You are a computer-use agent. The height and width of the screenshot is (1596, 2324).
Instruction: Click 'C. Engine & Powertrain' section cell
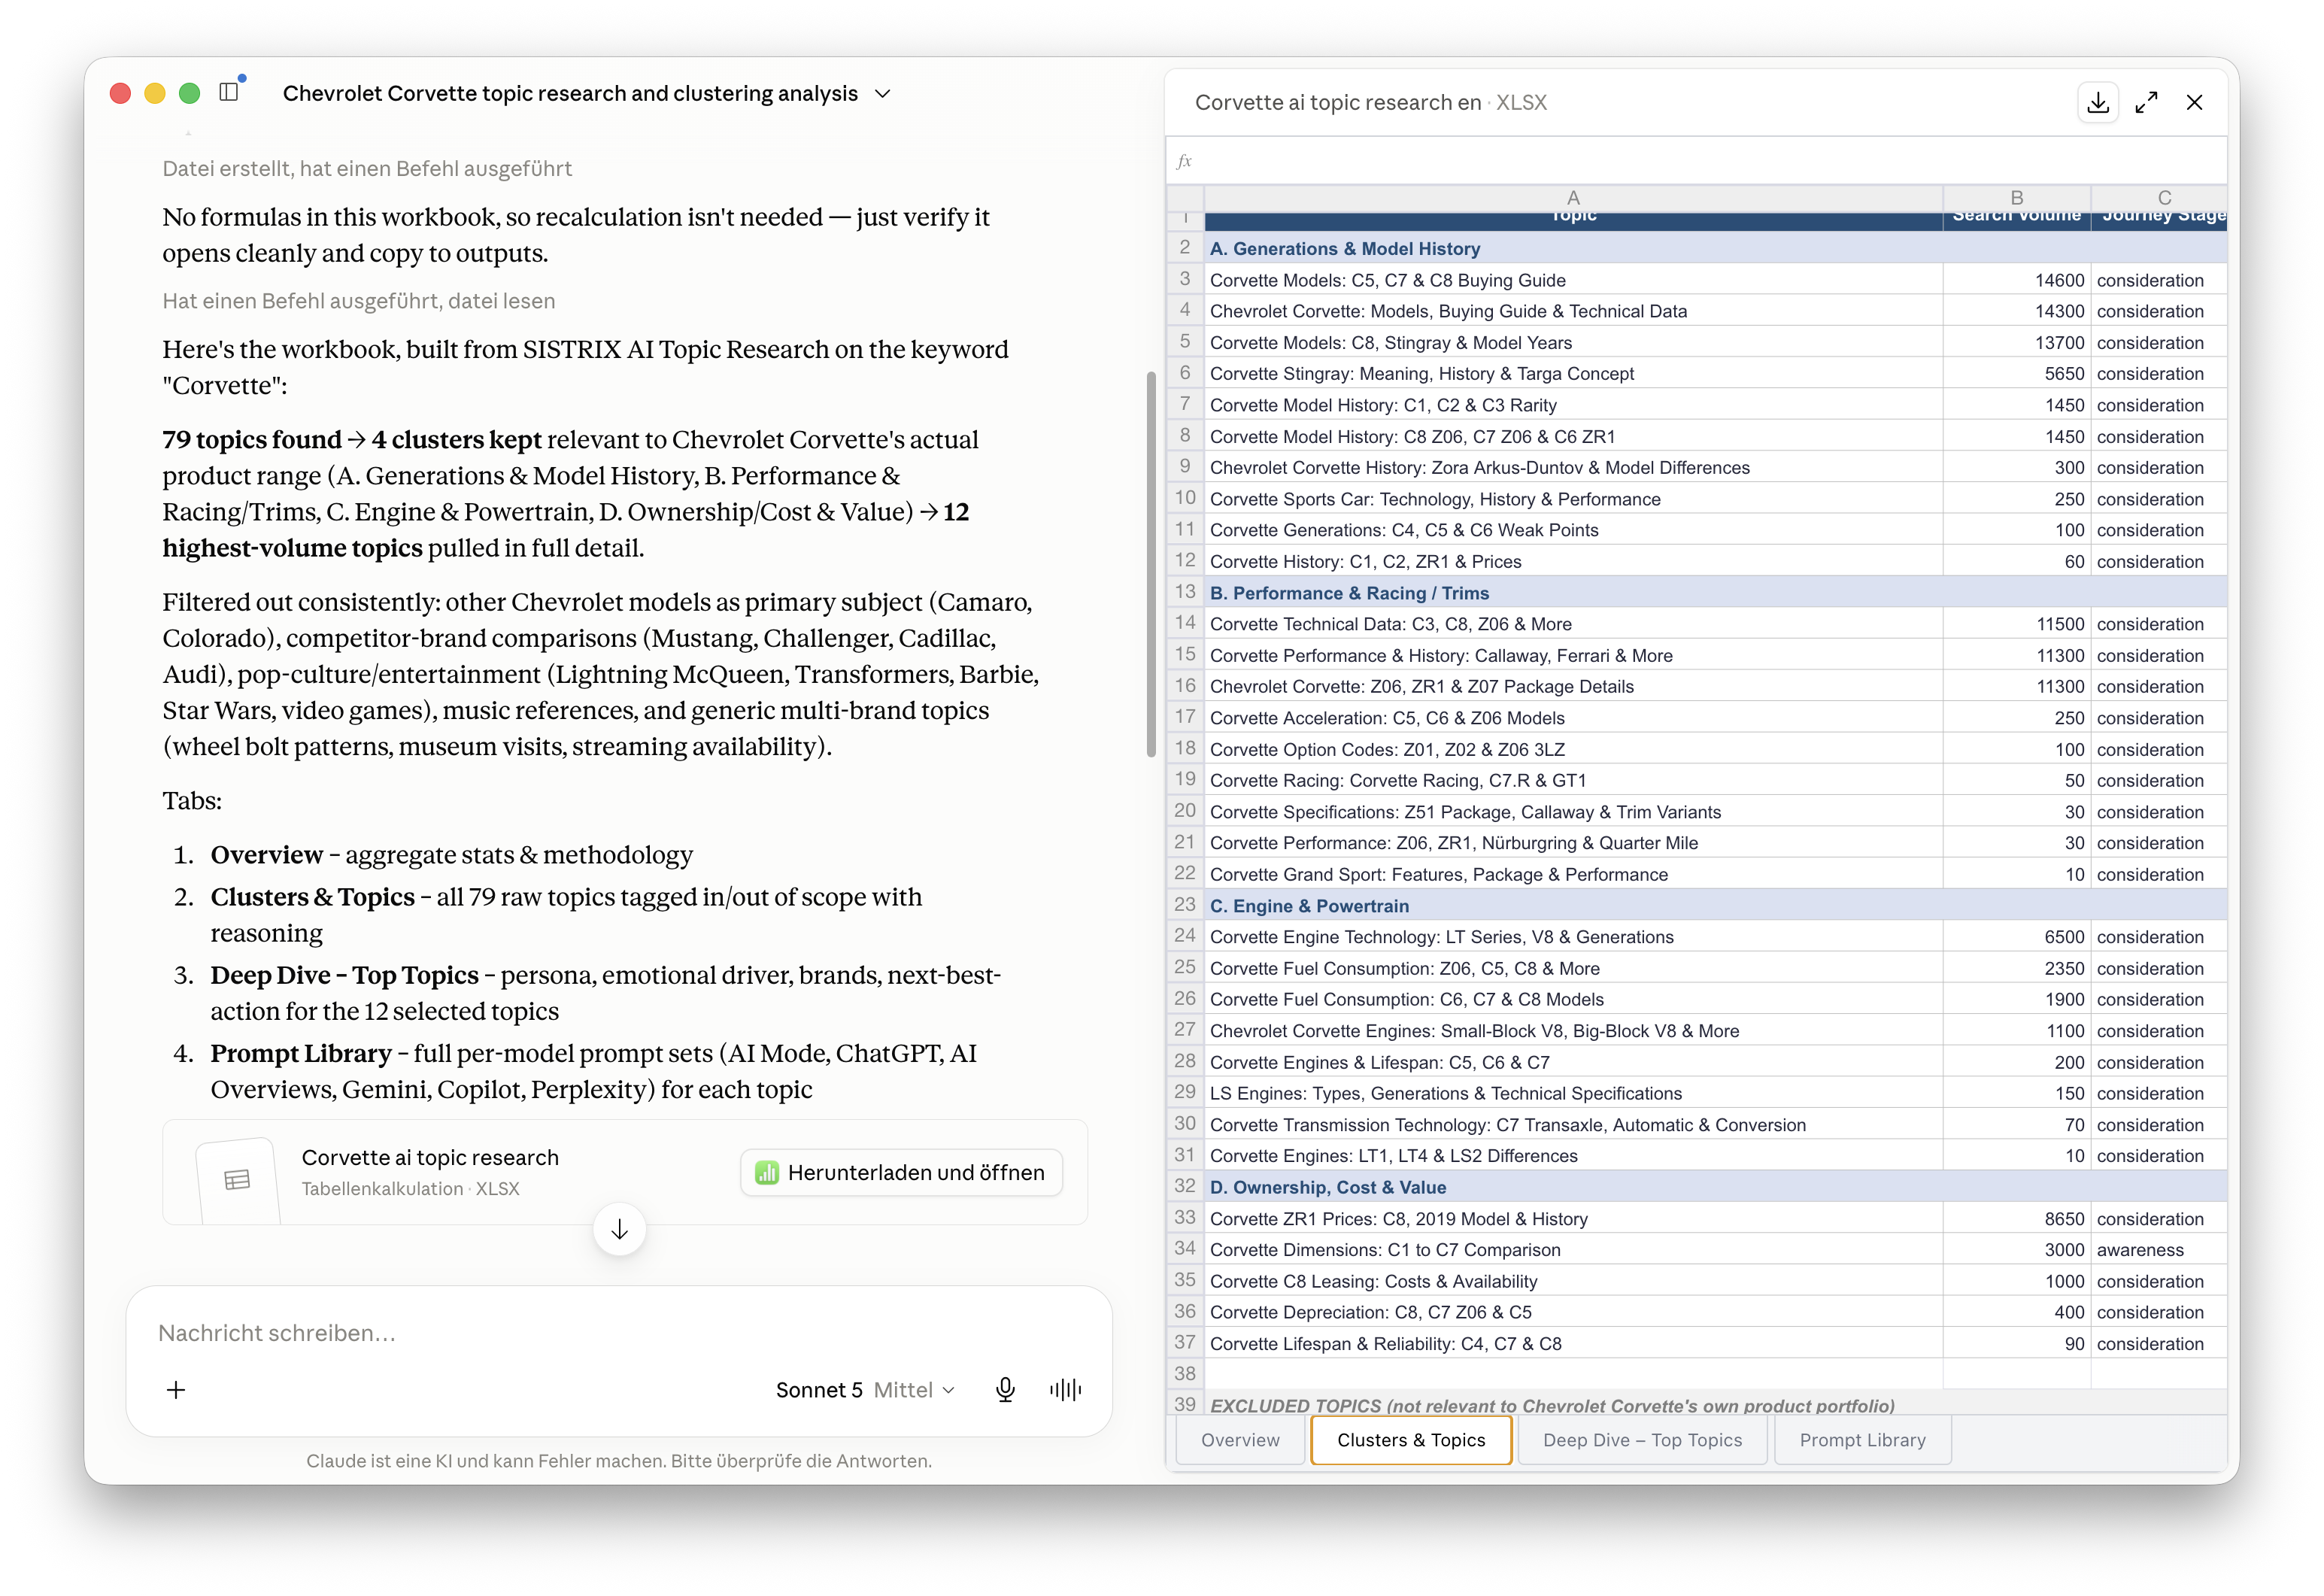[1573, 906]
